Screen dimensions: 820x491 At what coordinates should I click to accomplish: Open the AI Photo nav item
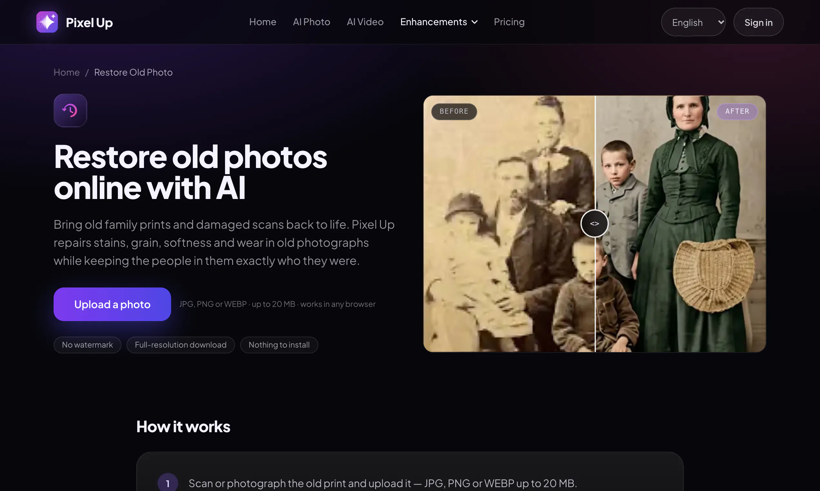click(312, 22)
